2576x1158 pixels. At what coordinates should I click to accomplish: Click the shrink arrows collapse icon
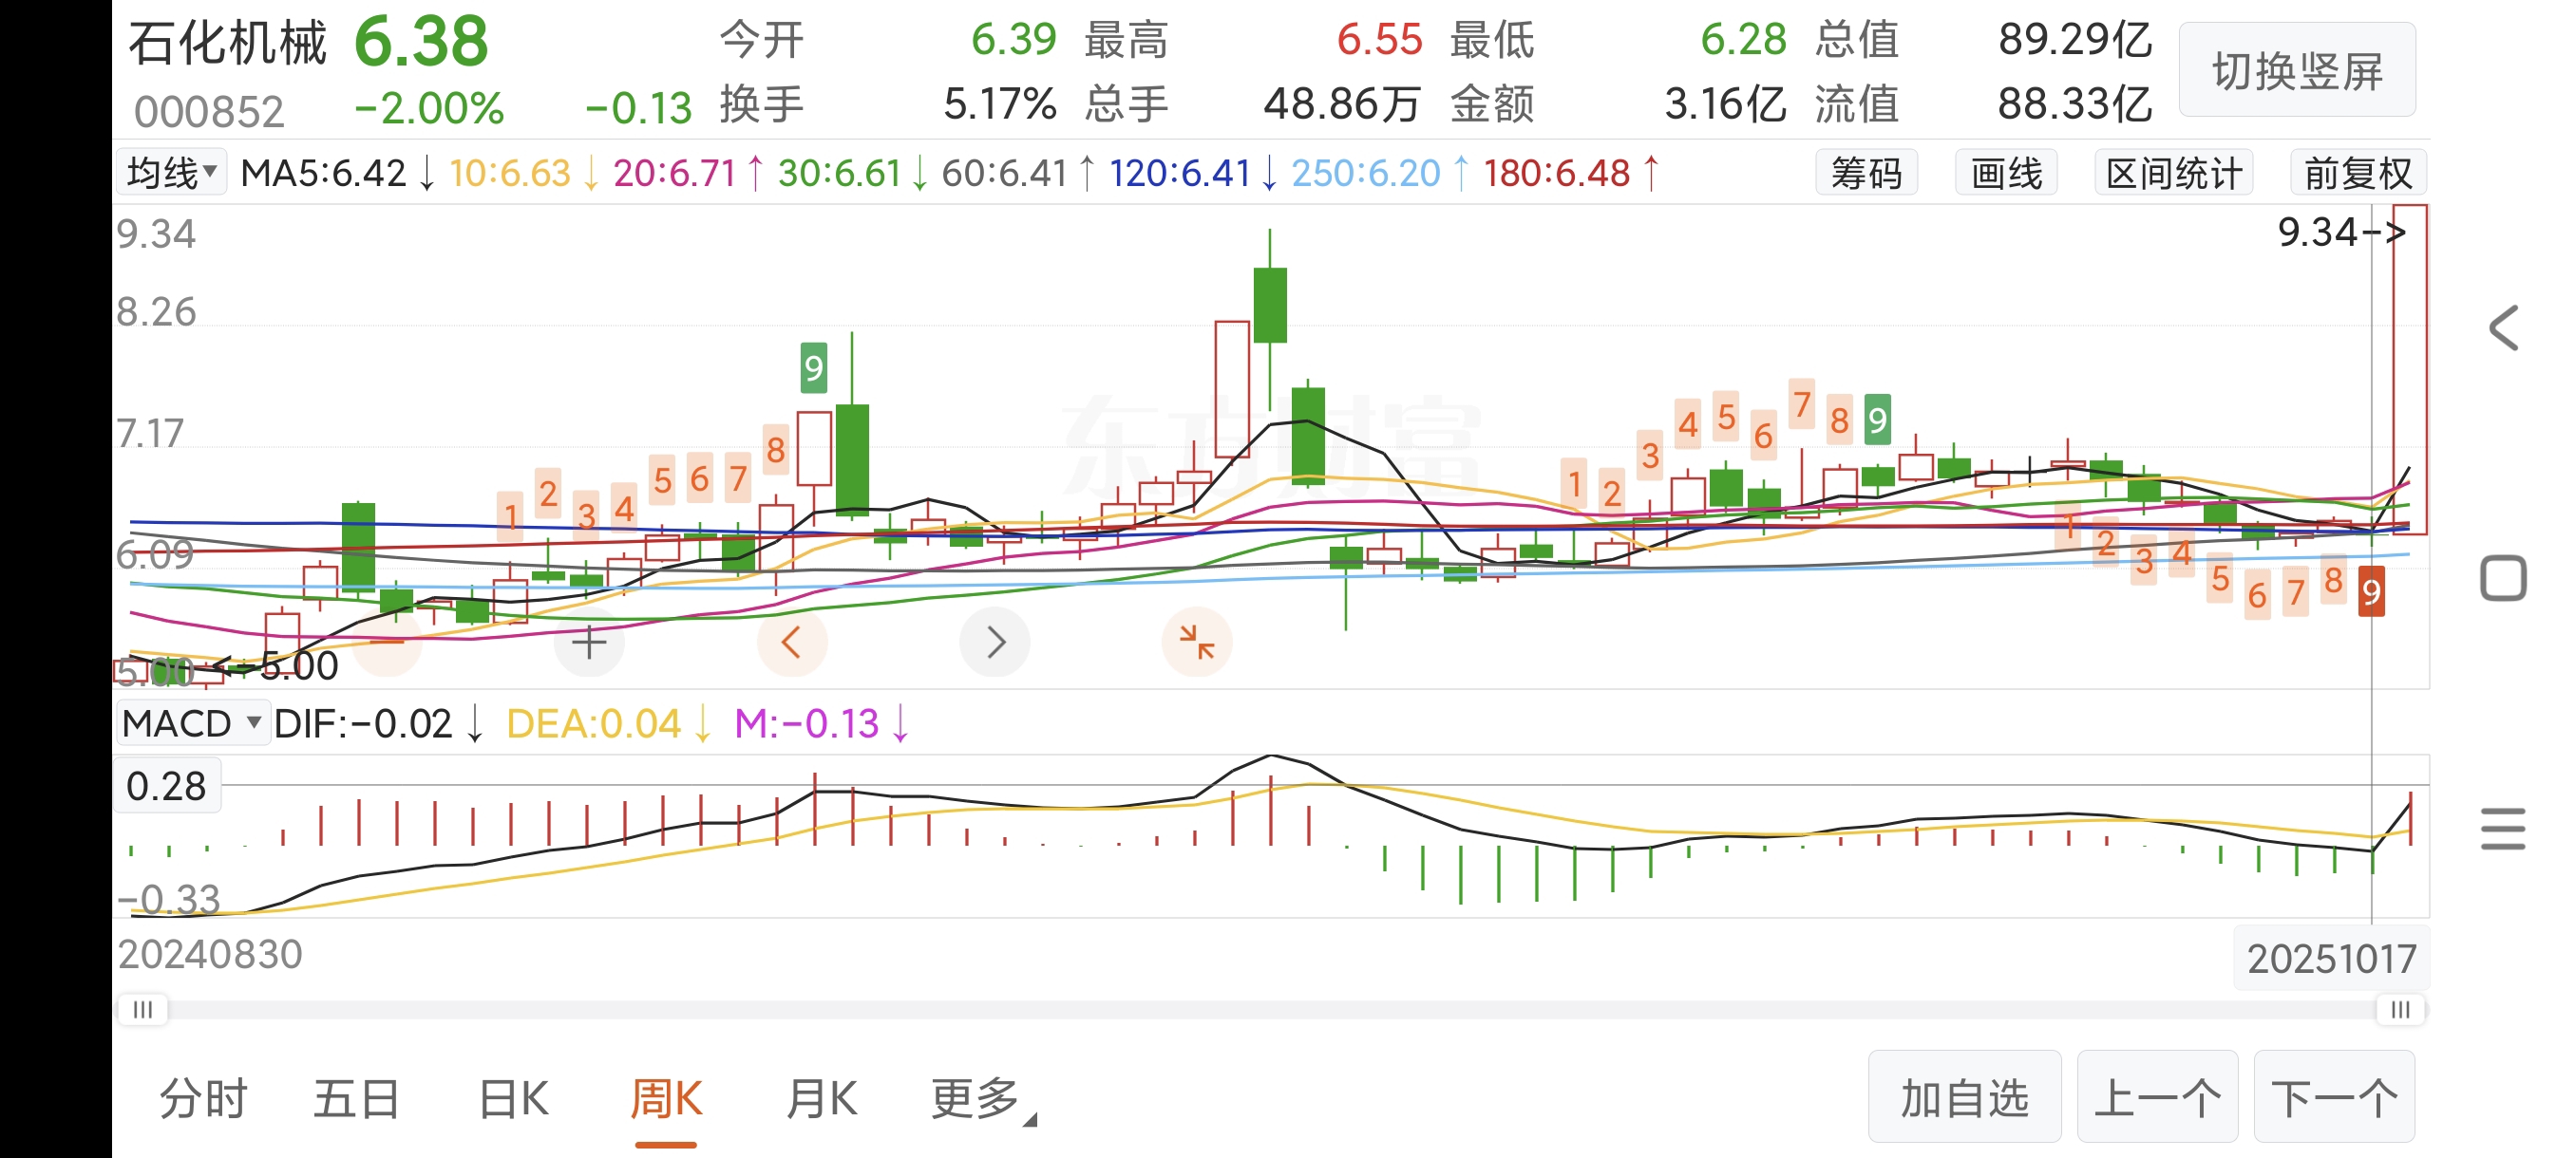[1196, 643]
